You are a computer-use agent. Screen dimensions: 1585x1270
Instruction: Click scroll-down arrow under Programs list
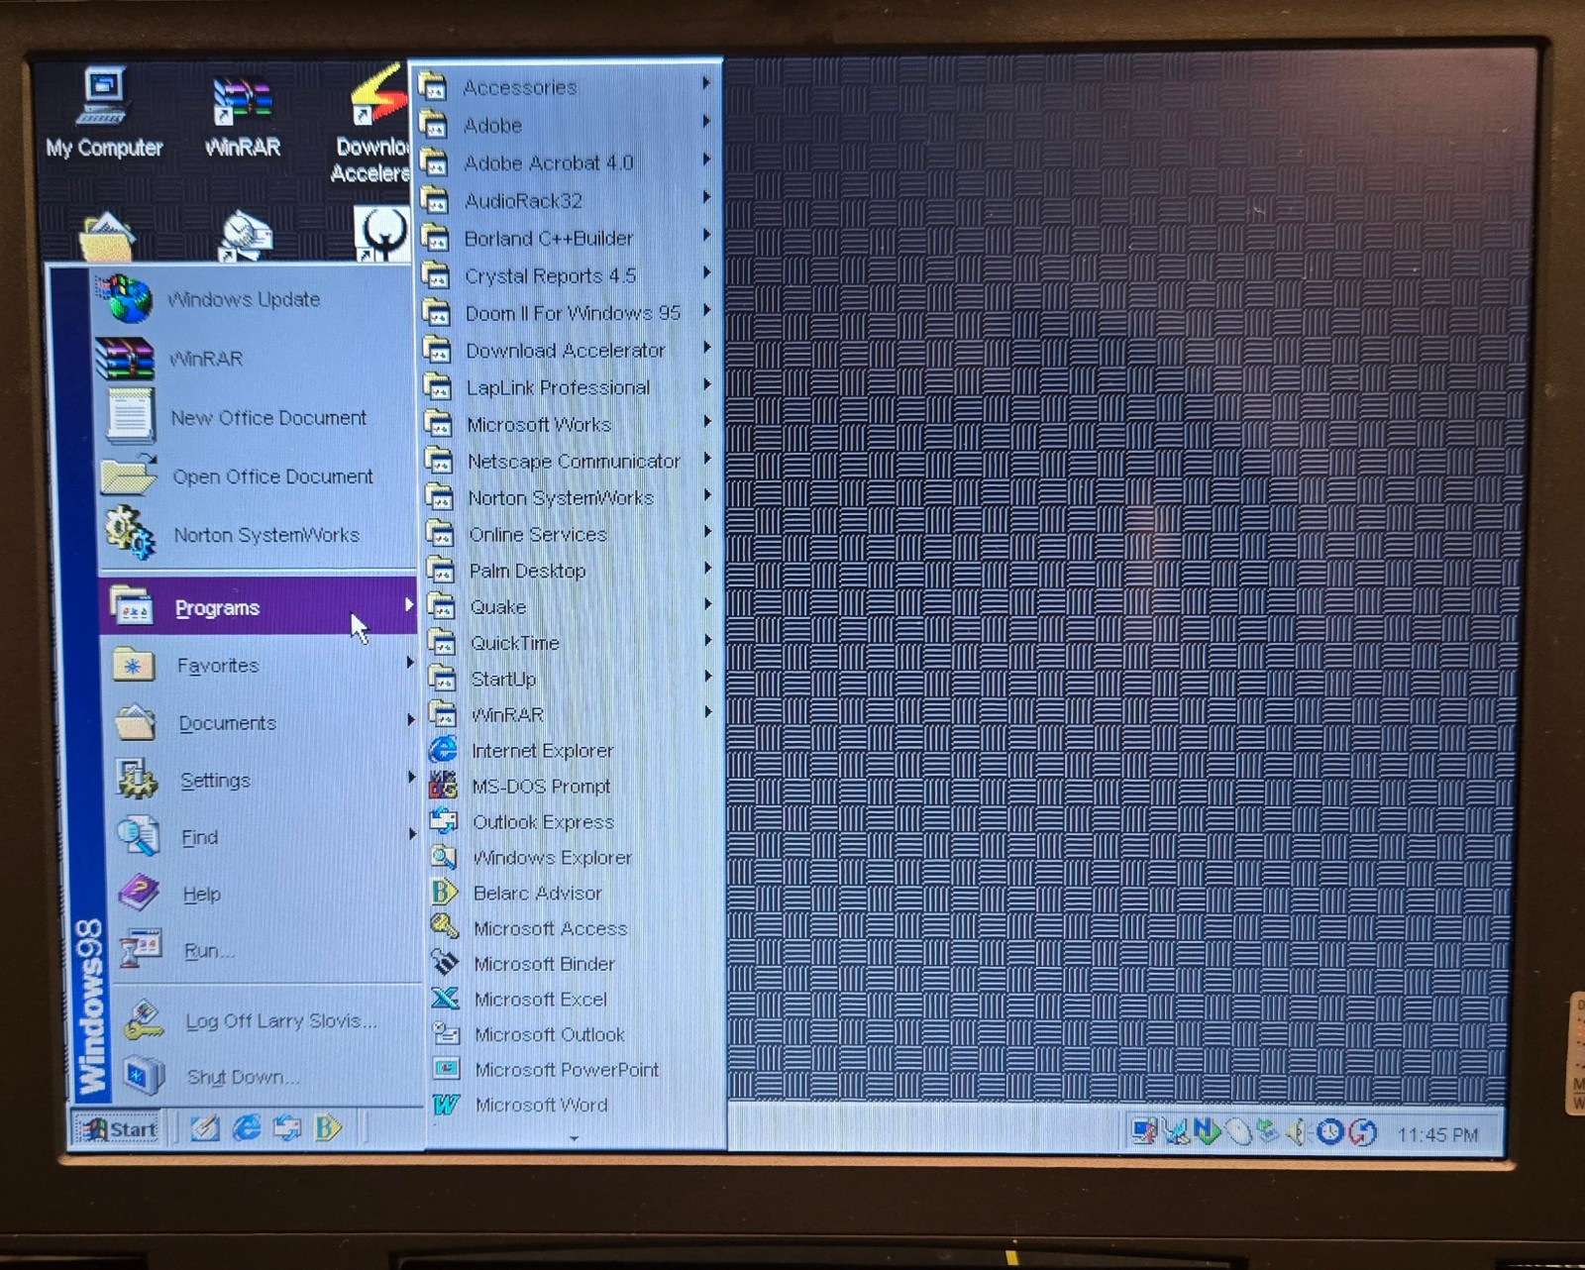(574, 1139)
